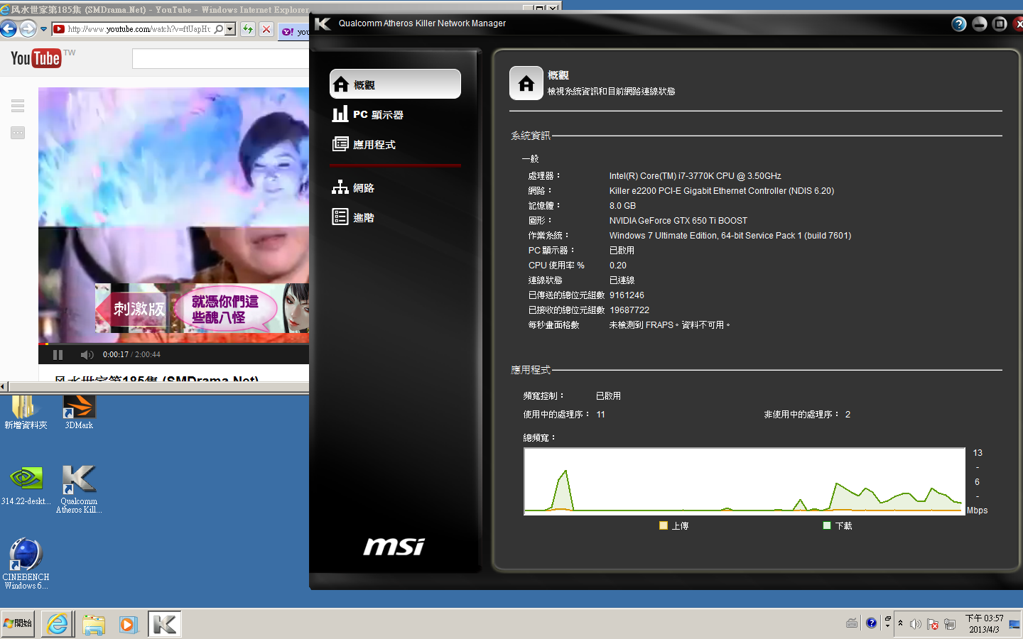Click the CPU usage value 0.20
The height and width of the screenshot is (639, 1023).
618,266
